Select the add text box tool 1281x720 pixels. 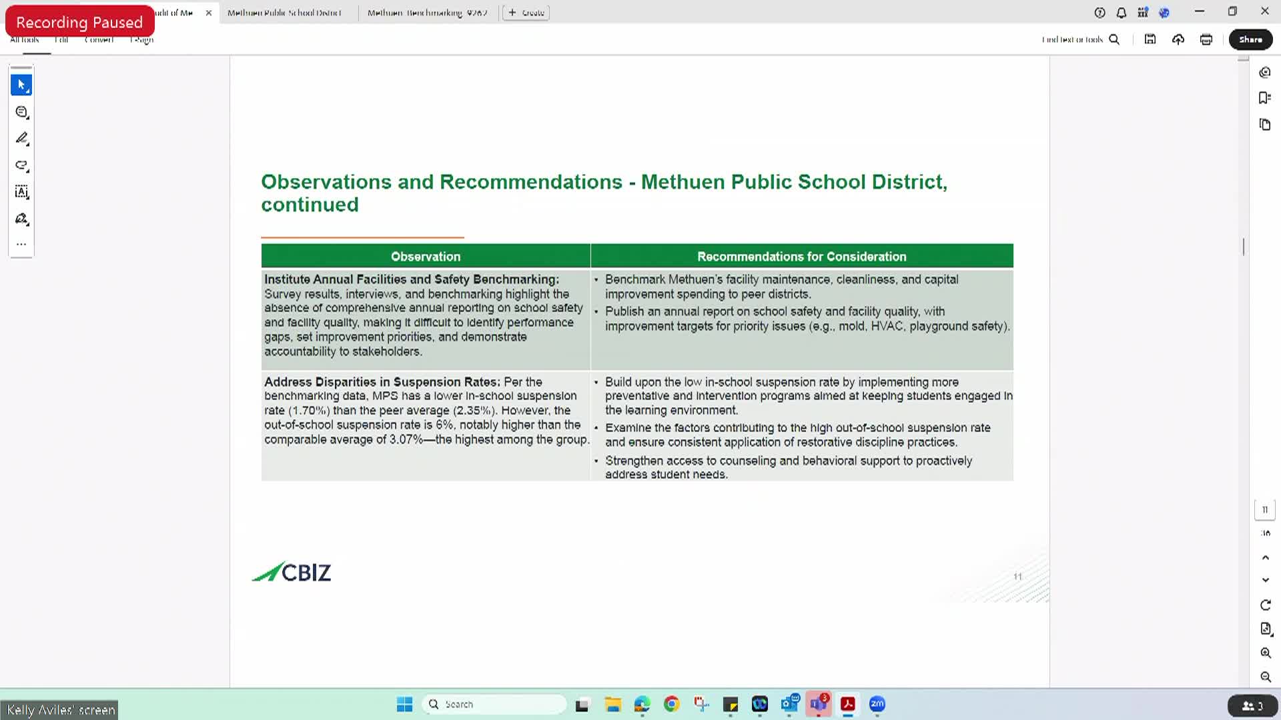(x=21, y=192)
